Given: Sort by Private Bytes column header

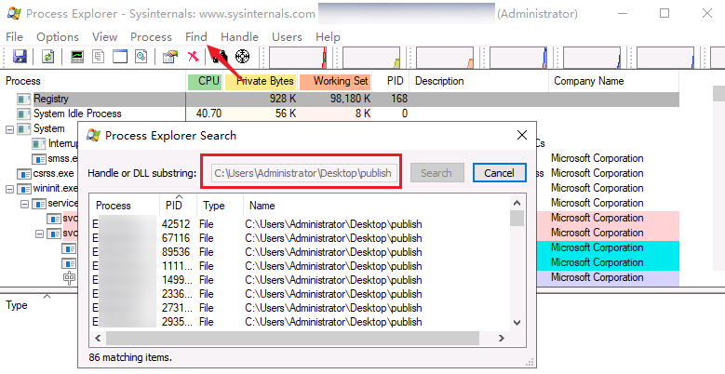Looking at the screenshot, I should coord(261,81).
